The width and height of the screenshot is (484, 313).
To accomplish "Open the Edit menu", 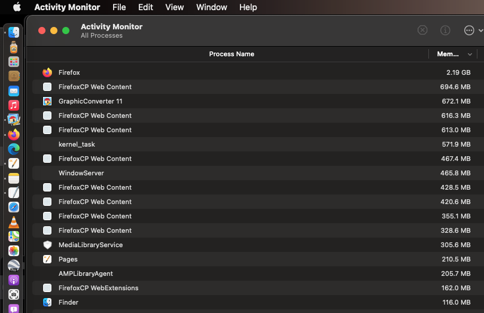I will click(x=145, y=7).
